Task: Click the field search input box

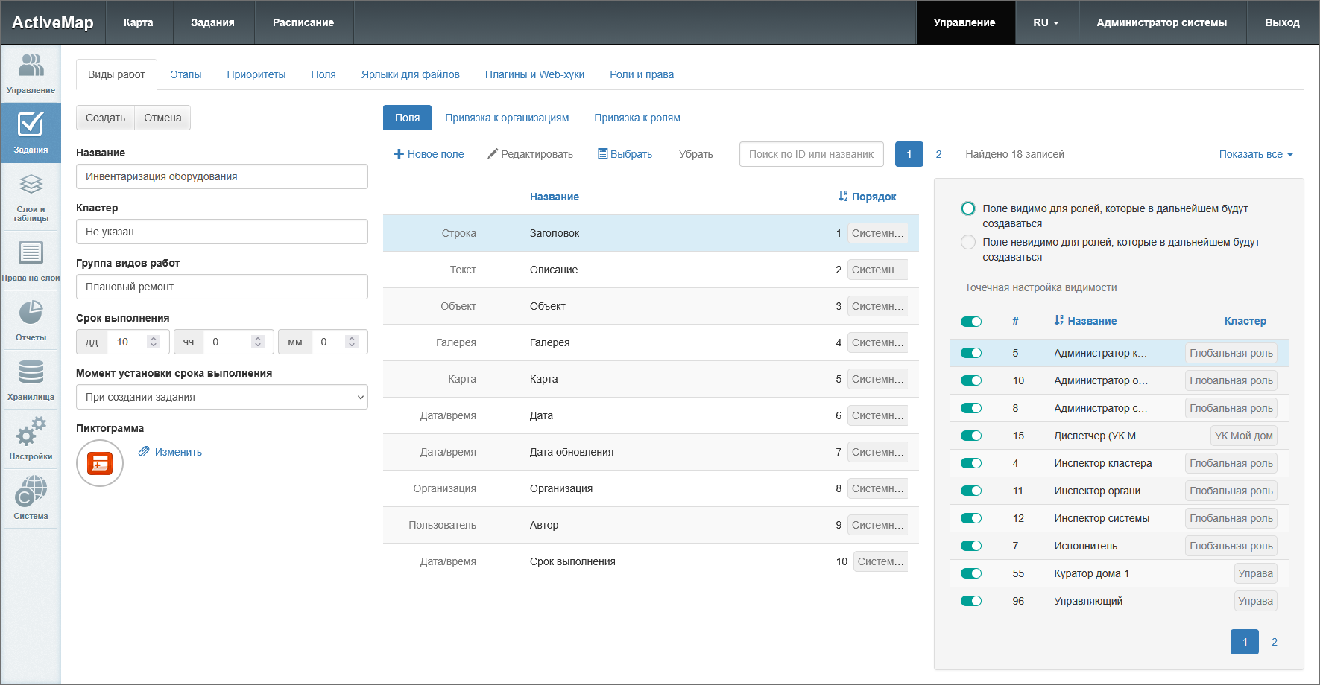Action: click(811, 154)
